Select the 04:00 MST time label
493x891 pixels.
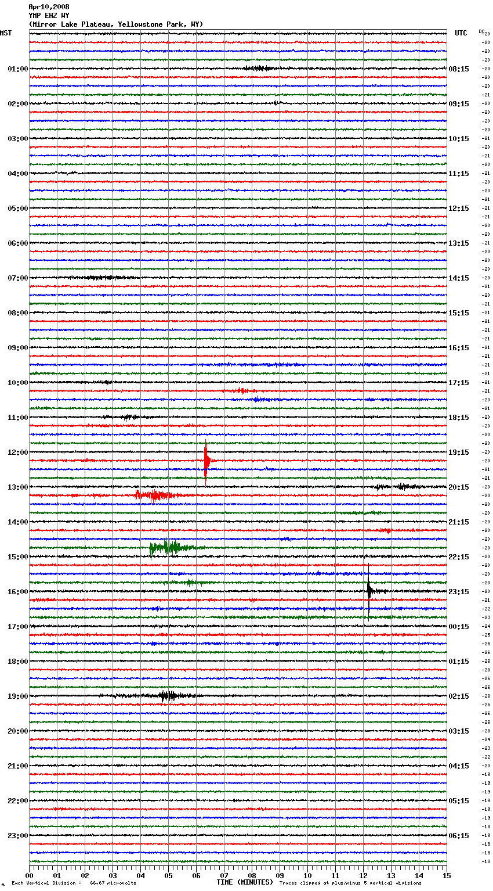pyautogui.click(x=18, y=174)
